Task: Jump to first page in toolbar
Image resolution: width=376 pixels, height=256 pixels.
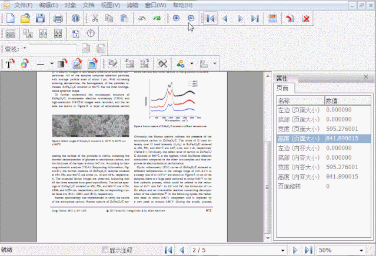Action: coord(210,18)
